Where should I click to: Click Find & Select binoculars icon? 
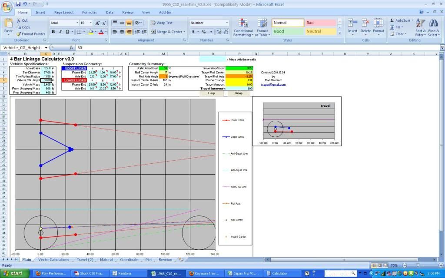[x=433, y=23]
